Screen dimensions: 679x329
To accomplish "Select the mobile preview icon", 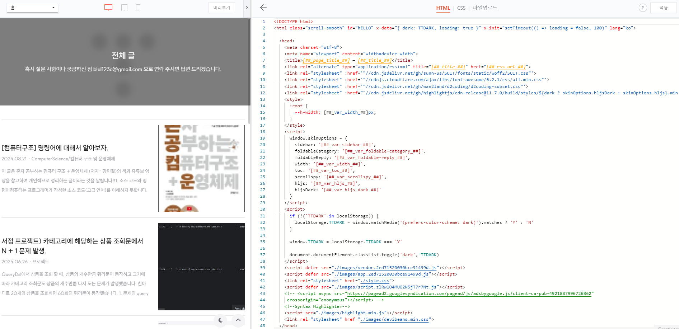I will coord(138,8).
